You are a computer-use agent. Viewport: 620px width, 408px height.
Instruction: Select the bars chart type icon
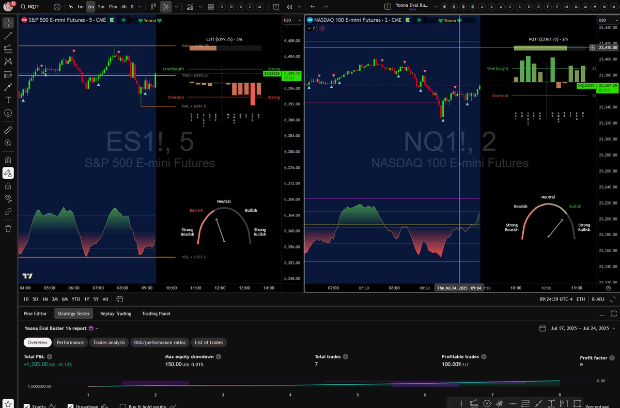pyautogui.click(x=153, y=7)
